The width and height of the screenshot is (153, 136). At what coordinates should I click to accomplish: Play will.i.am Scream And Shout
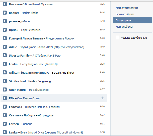(x=5, y=72)
